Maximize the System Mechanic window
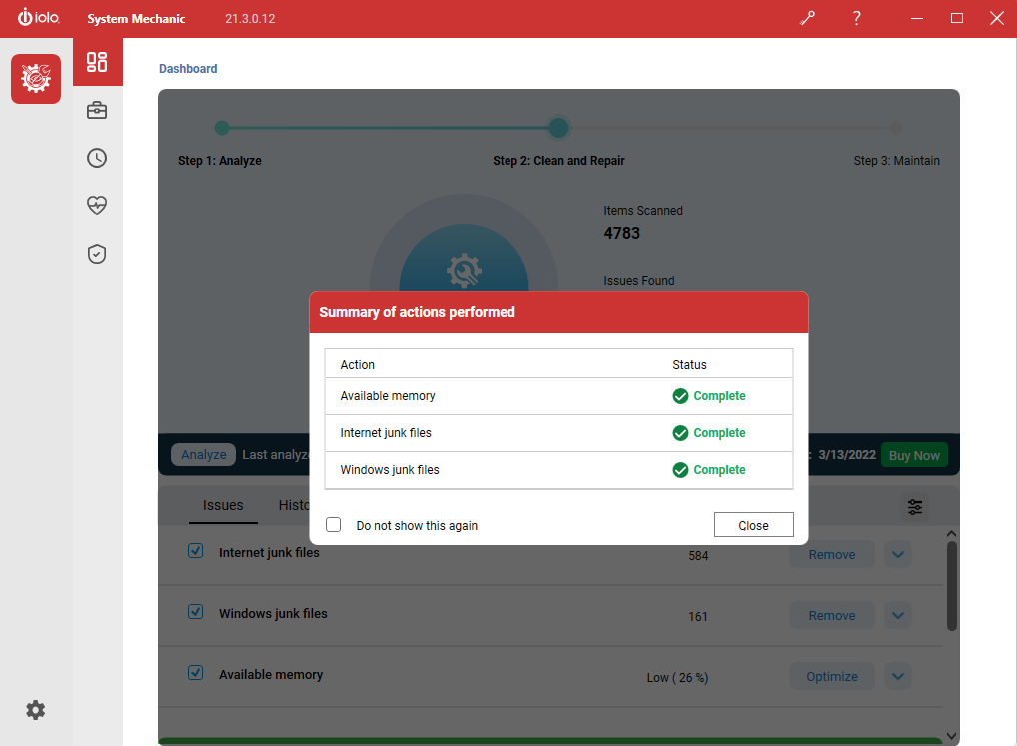The image size is (1017, 746). click(x=957, y=18)
